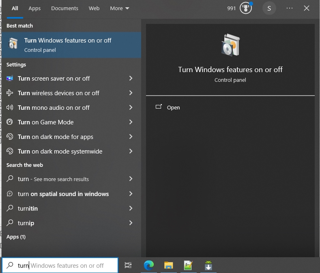Expand the 'Turn screen saver on or off' arrow
This screenshot has width=320, height=273.
tap(131, 78)
